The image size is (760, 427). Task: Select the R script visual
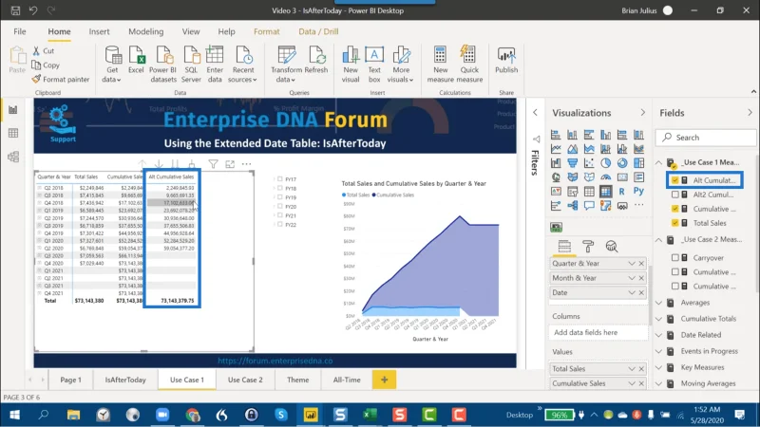click(x=622, y=192)
